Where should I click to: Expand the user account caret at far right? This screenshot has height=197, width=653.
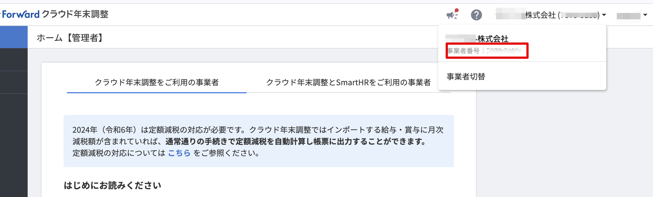point(645,15)
